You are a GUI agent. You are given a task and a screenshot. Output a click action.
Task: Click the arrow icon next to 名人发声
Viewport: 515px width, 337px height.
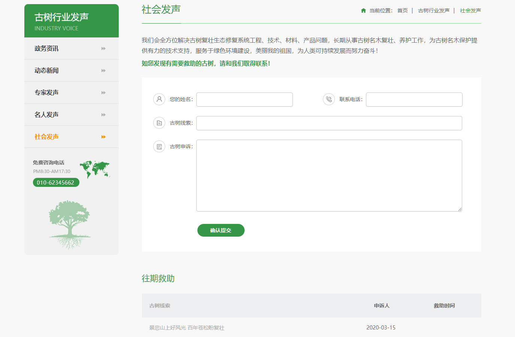point(103,115)
